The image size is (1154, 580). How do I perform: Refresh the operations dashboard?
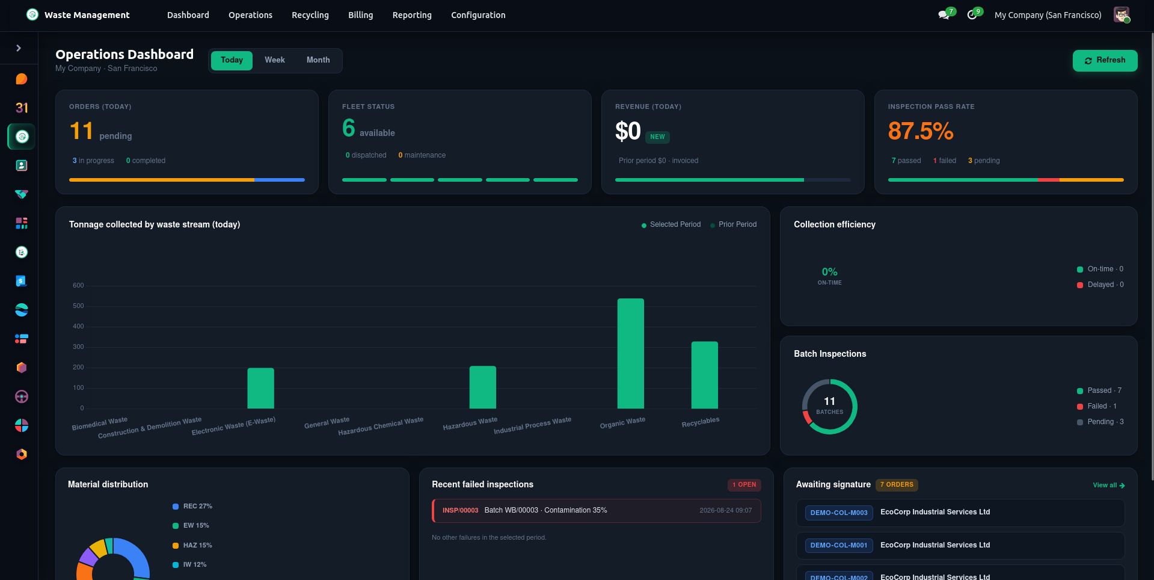click(x=1105, y=60)
